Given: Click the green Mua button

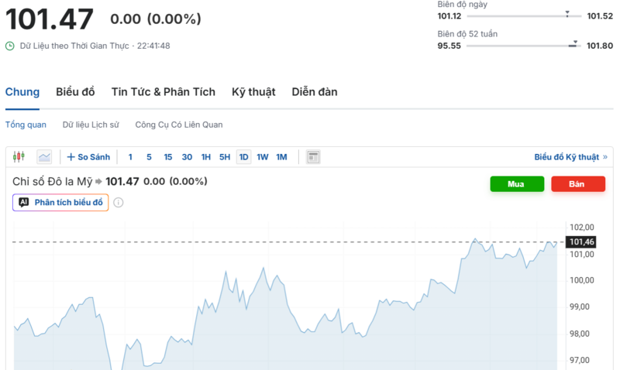Looking at the screenshot, I should coord(517,184).
